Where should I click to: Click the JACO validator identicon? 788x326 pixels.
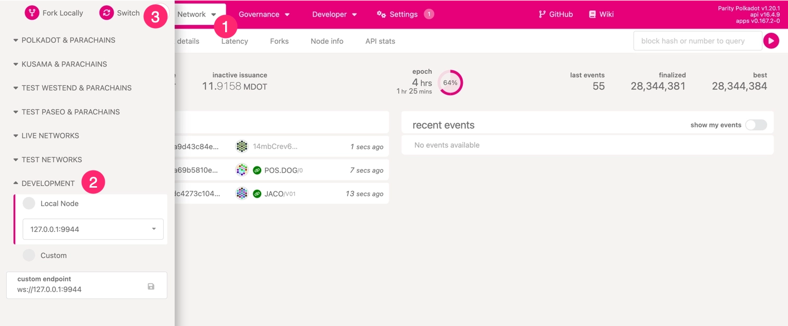[241, 194]
